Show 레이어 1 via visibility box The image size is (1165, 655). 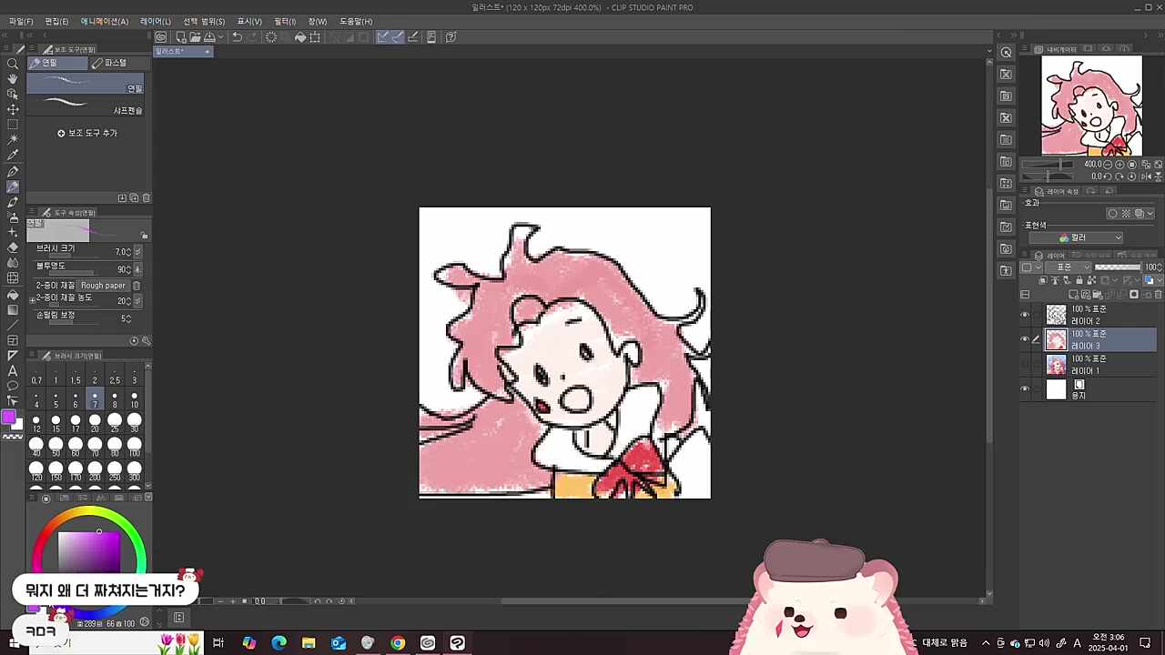1025,365
